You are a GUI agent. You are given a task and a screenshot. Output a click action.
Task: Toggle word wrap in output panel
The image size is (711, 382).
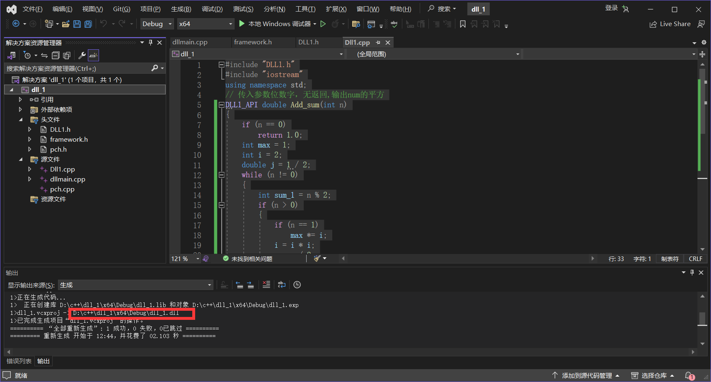(x=282, y=285)
